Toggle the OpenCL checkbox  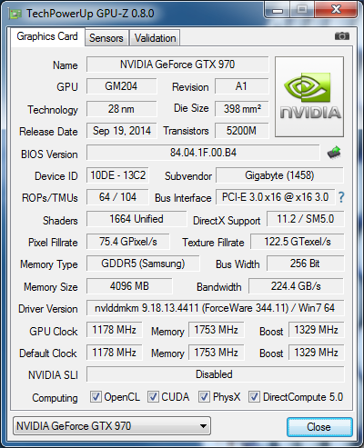click(96, 396)
